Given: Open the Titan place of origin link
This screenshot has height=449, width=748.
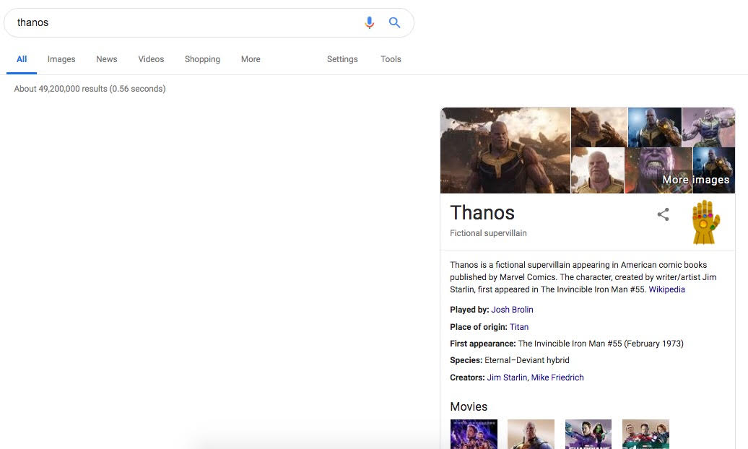Looking at the screenshot, I should coord(519,327).
